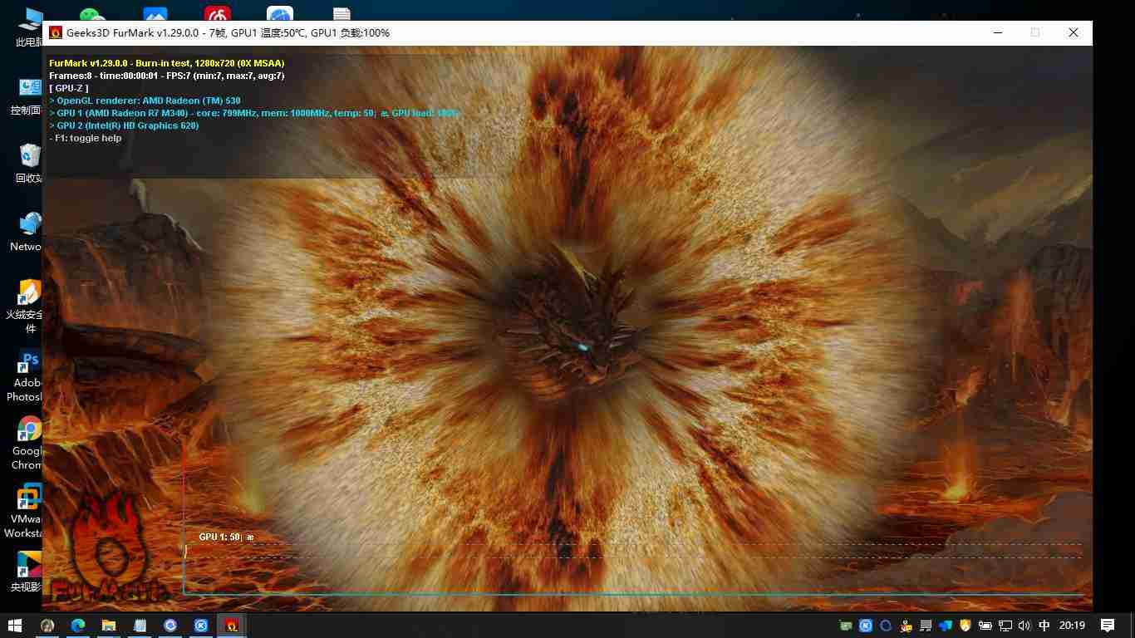1135x638 pixels.
Task: Click the green GPU tray icon
Action: click(x=846, y=626)
